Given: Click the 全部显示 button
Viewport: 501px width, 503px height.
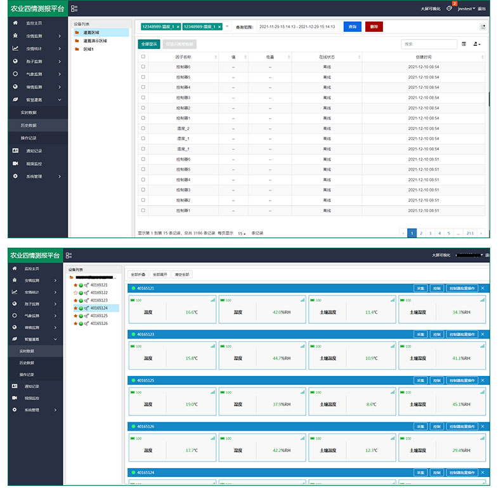Looking at the screenshot, I should 149,44.
